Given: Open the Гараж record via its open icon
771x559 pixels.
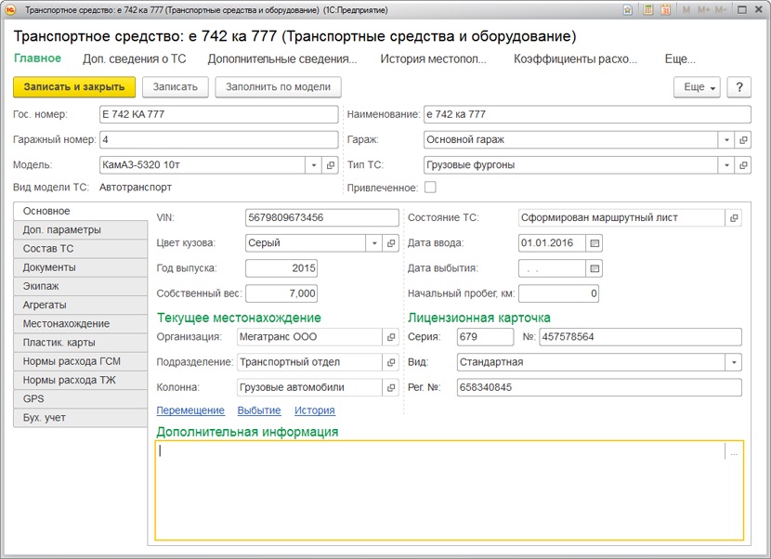Looking at the screenshot, I should click(743, 139).
